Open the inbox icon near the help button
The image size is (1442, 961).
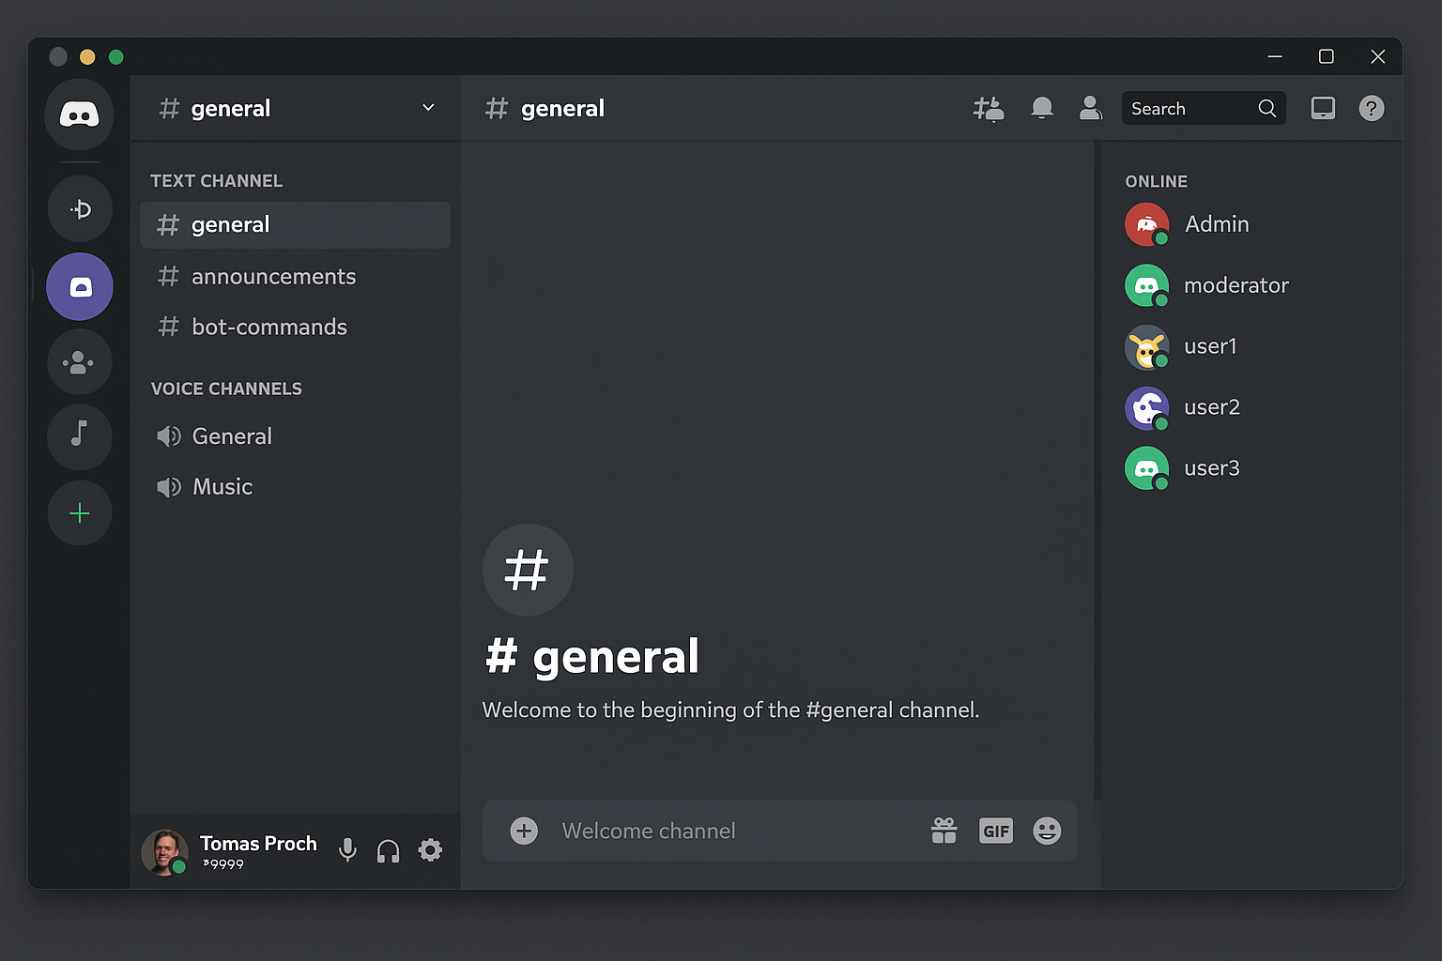[x=1324, y=108]
